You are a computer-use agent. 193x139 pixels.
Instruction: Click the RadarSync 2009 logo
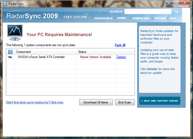pyautogui.click(x=32, y=16)
